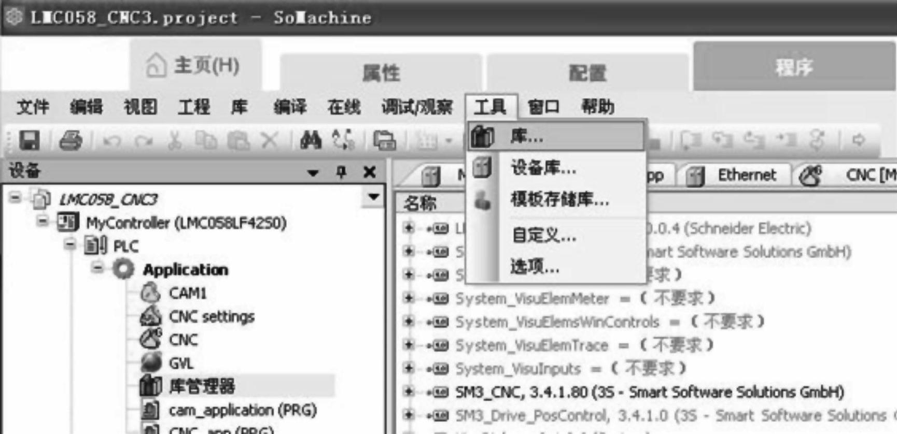Open the 设备 panel options dropdown arrow
Viewport: 897px width, 434px height.
[313, 173]
